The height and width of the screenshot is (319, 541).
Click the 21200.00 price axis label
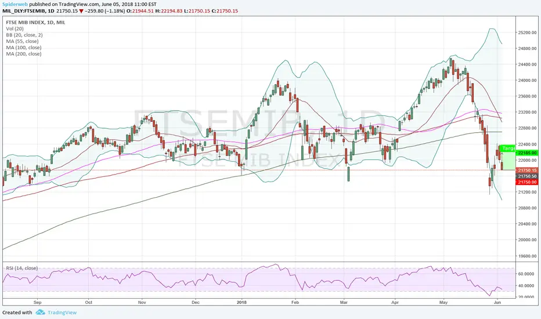coord(527,192)
